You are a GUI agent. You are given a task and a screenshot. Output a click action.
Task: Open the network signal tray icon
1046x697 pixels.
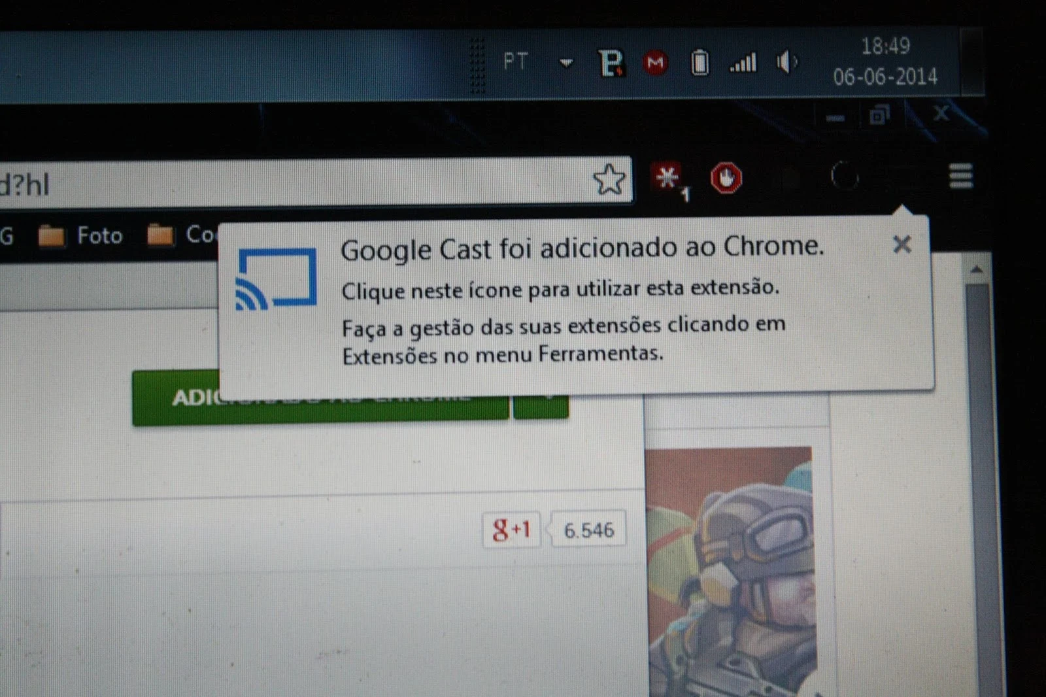743,62
